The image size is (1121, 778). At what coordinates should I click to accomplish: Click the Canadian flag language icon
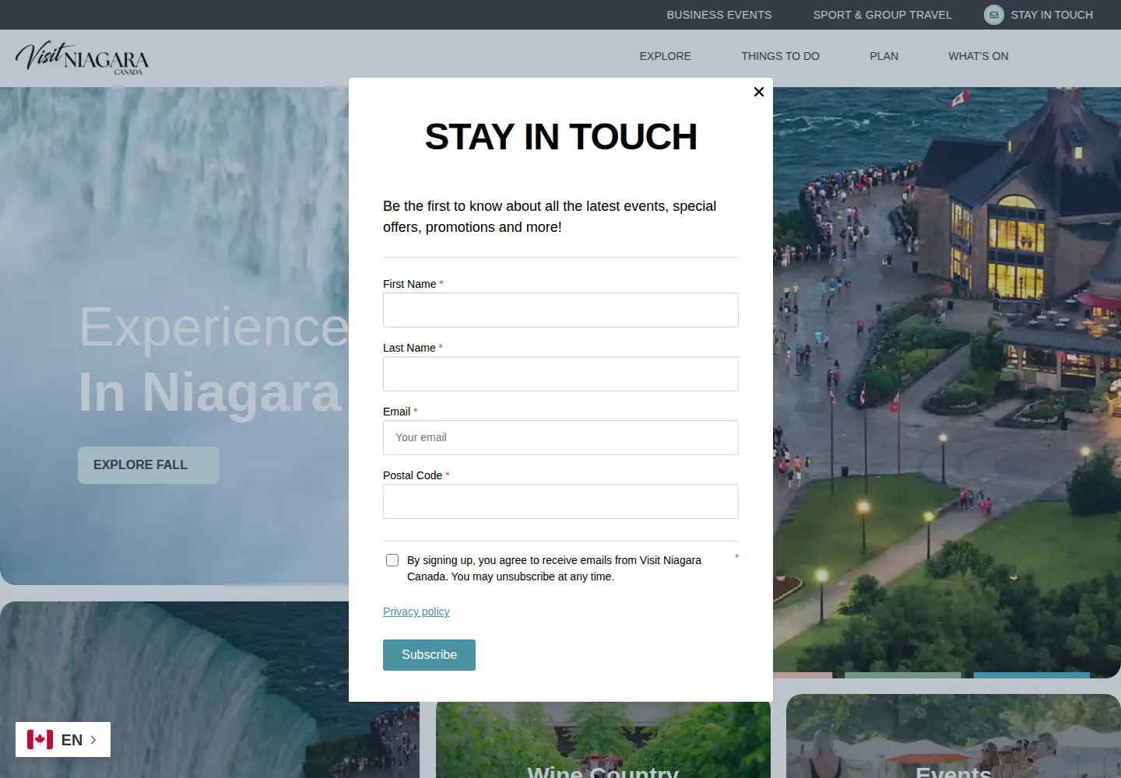(x=40, y=739)
